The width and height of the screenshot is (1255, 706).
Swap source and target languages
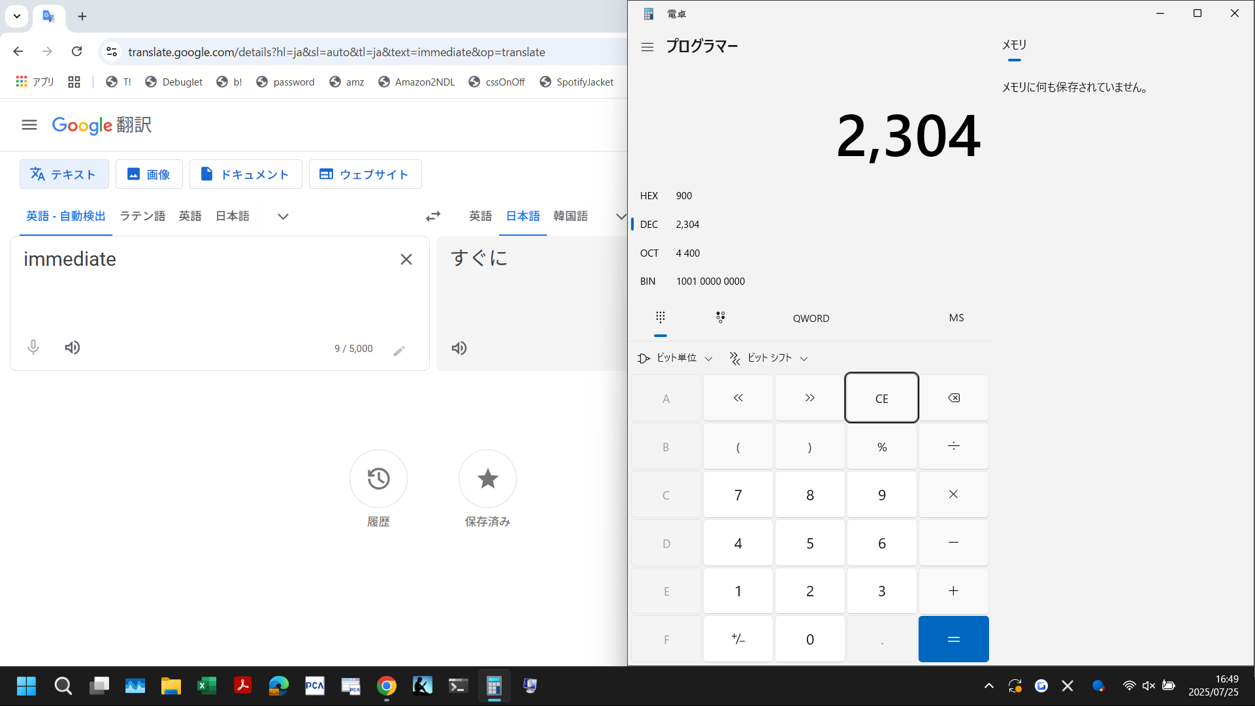[433, 216]
